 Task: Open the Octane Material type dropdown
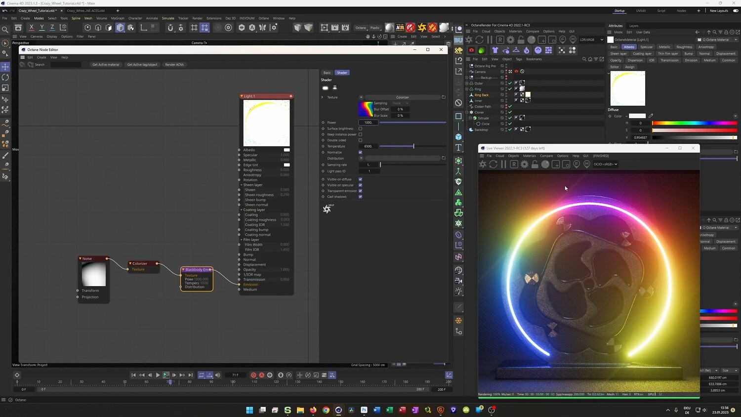(x=718, y=40)
